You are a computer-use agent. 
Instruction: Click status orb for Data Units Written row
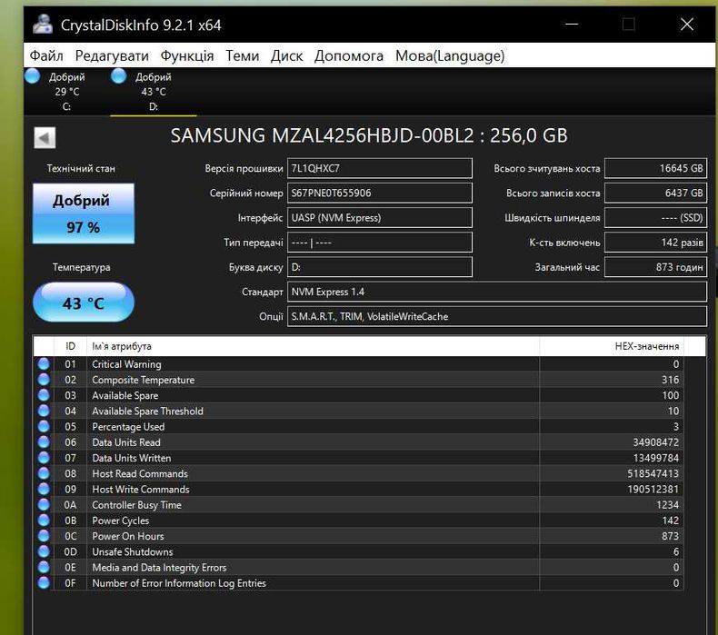click(44, 457)
